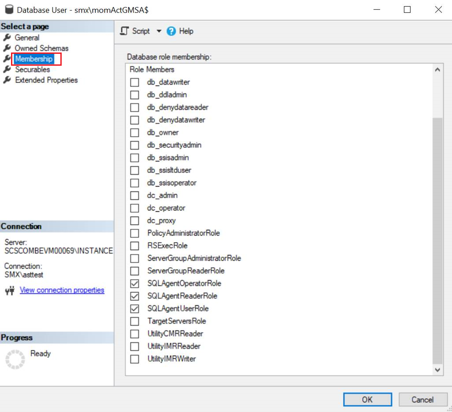Enable the db_datawriter role
The width and height of the screenshot is (452, 412).
coord(134,82)
